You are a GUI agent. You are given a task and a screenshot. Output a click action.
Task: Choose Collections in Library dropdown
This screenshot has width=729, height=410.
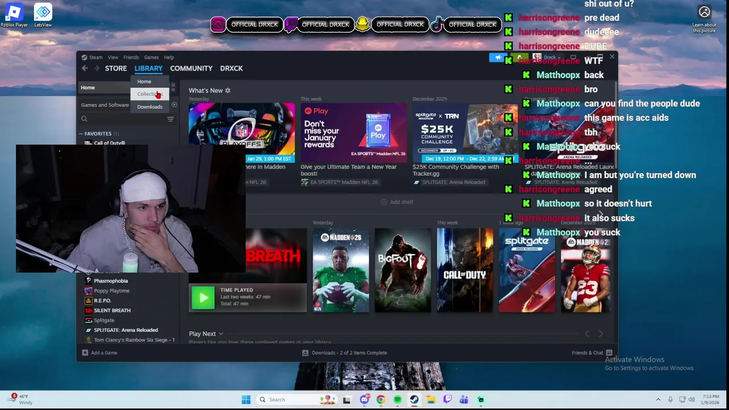pyautogui.click(x=149, y=94)
